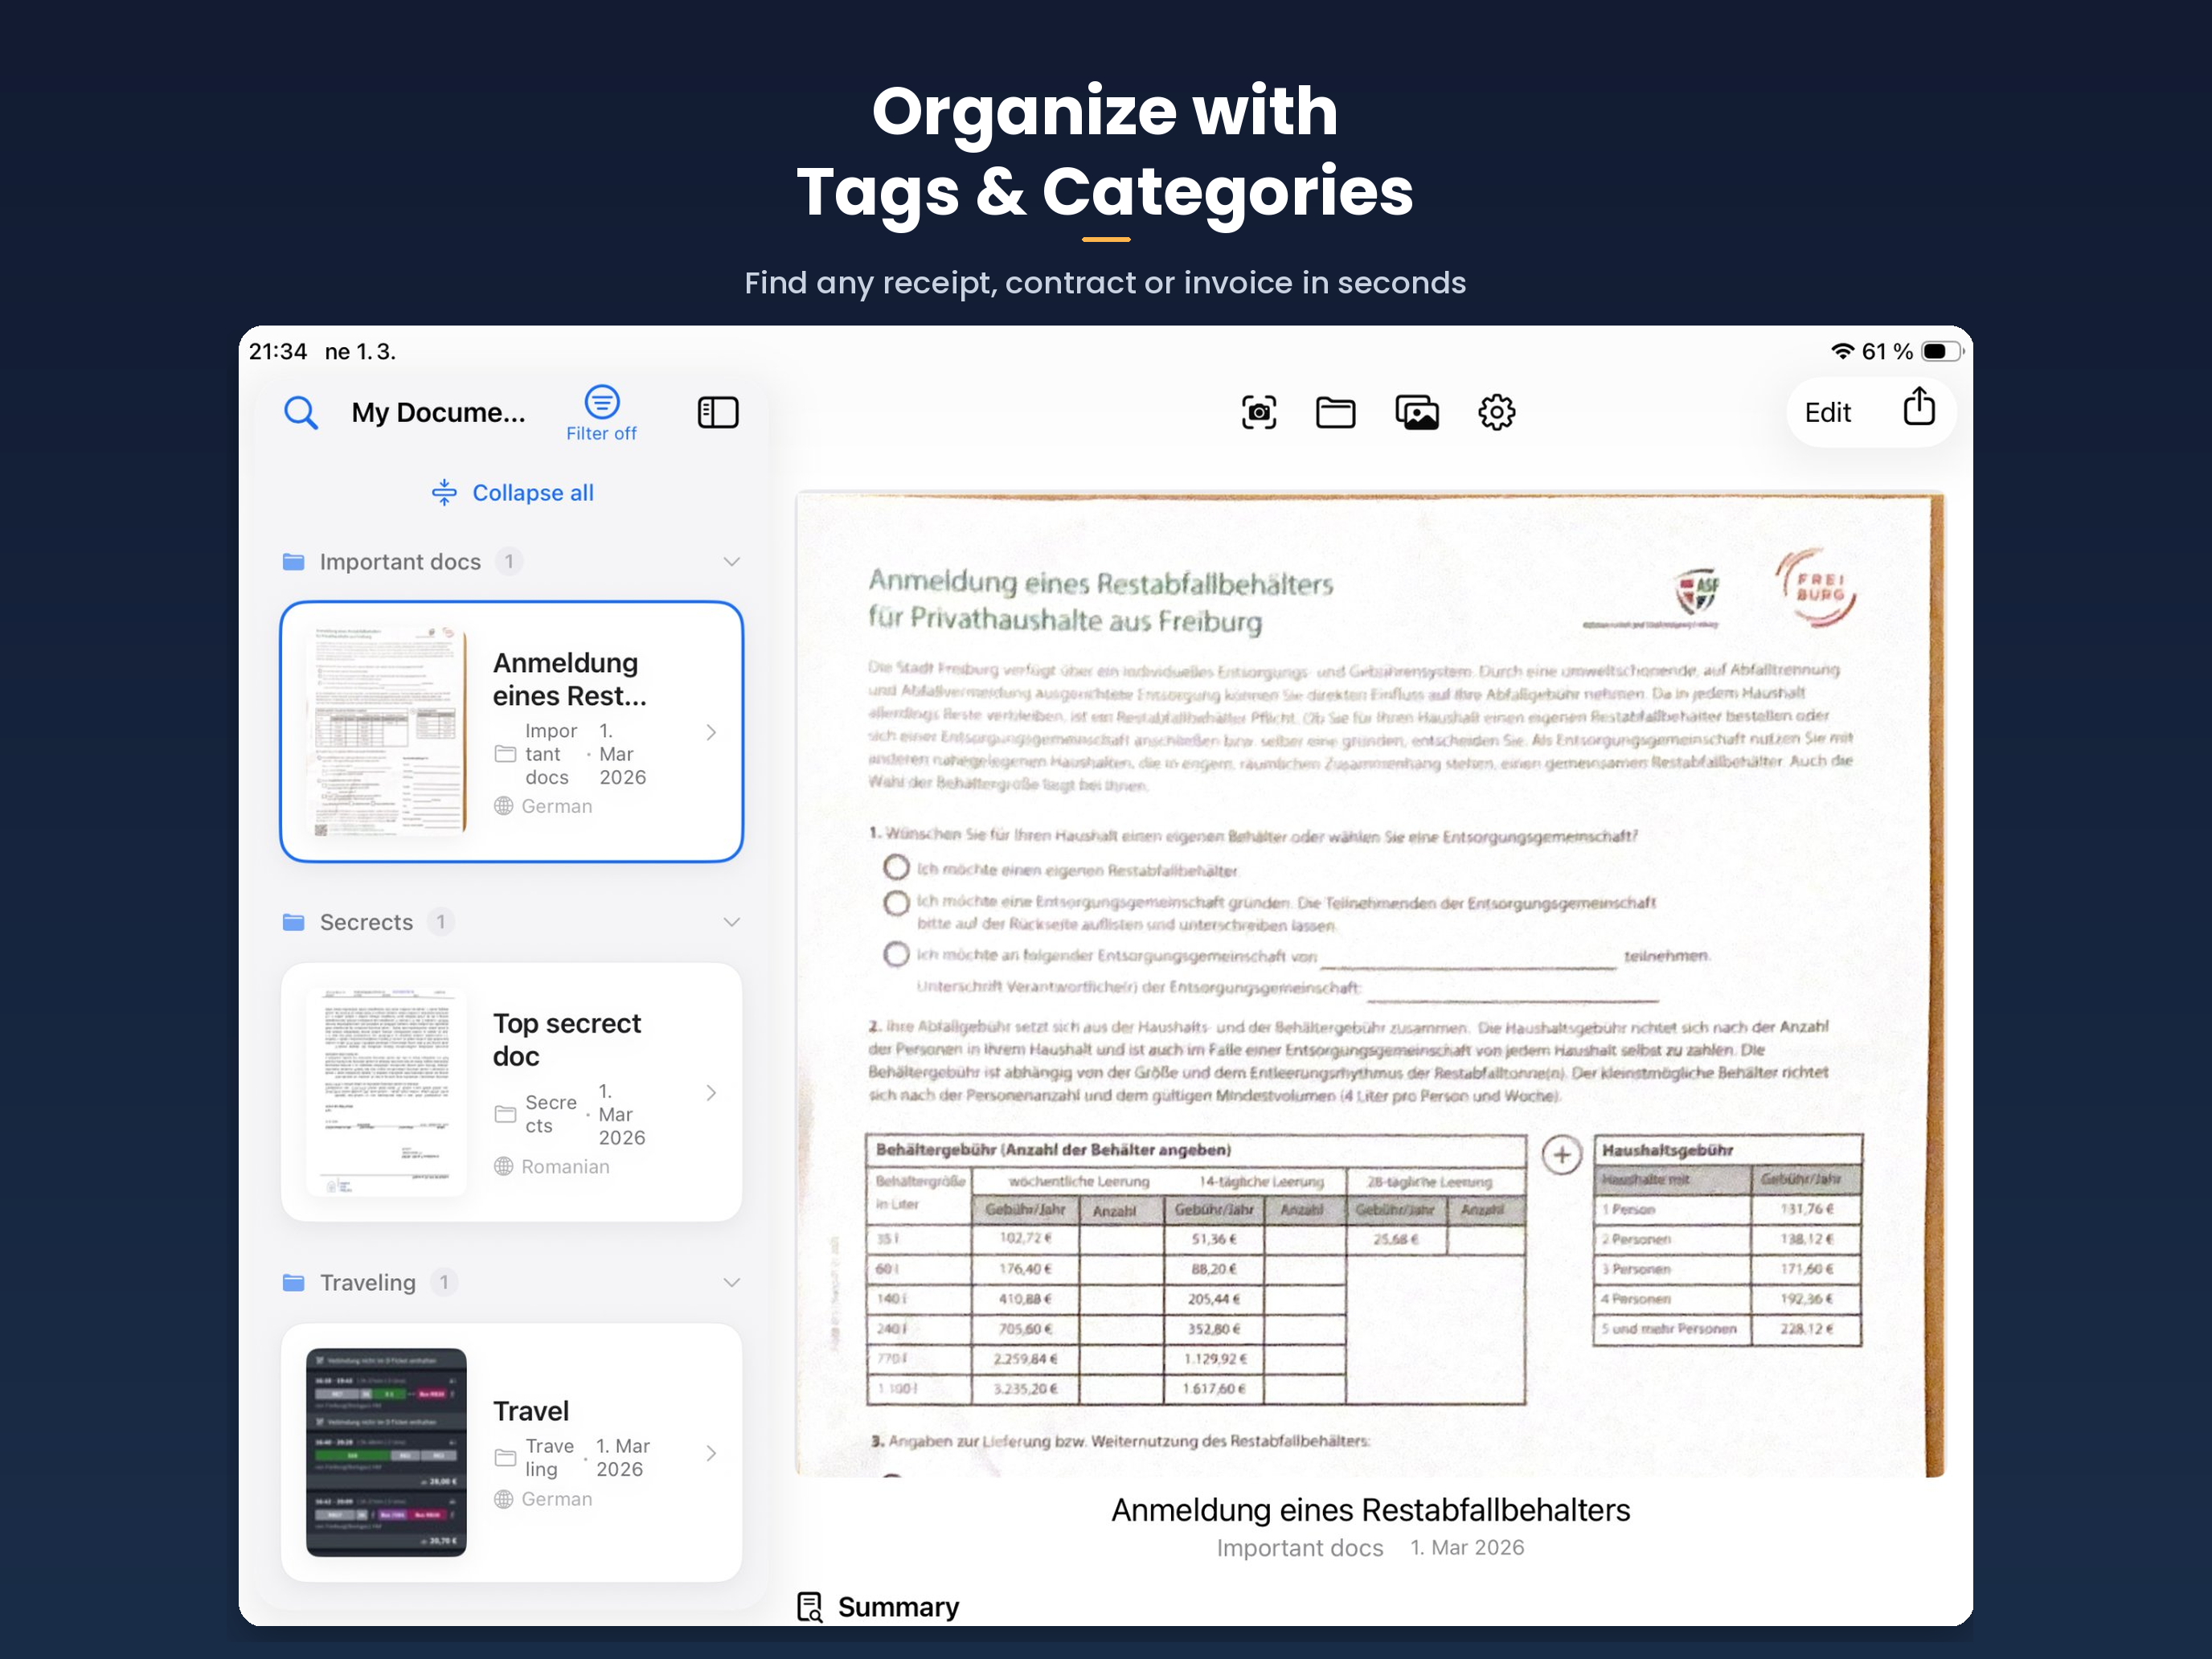Image resolution: width=2212 pixels, height=1659 pixels.
Task: Open the Anmeldung eines Rest... card chevron
Action: point(711,732)
